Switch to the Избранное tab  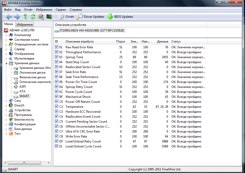[25, 25]
